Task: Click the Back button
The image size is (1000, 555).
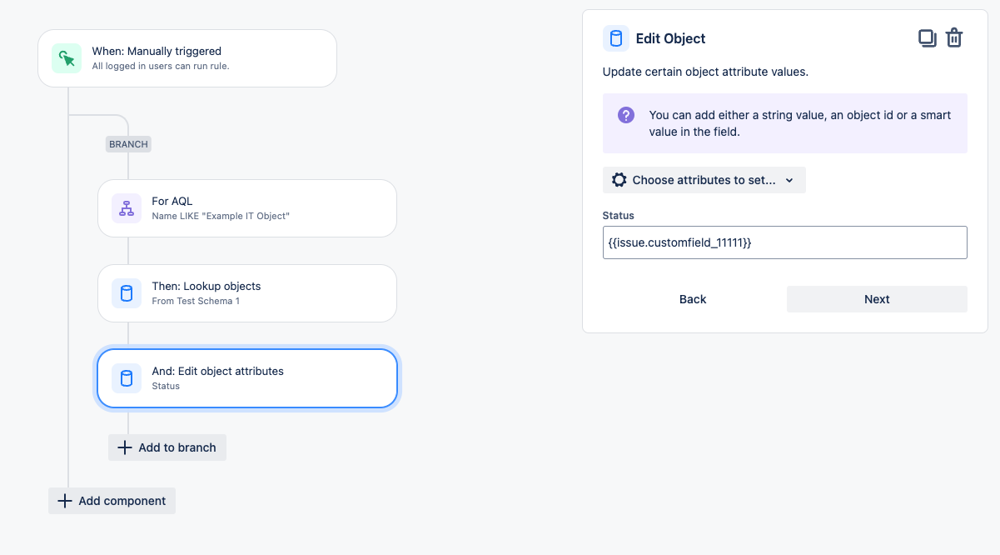Action: [692, 298]
